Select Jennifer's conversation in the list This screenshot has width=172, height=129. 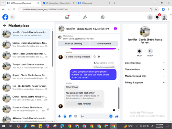(x=26, y=34)
